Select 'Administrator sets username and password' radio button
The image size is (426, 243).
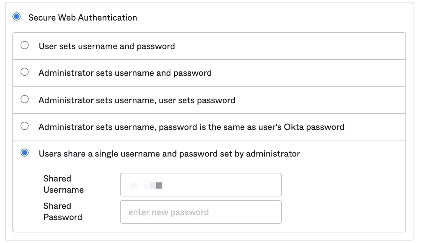(24, 72)
